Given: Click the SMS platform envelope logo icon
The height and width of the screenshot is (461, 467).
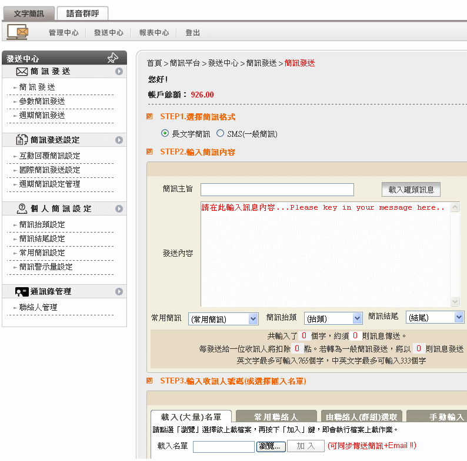Looking at the screenshot, I should 18,32.
